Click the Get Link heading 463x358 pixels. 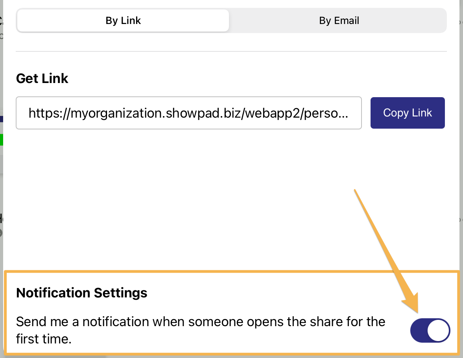(42, 78)
